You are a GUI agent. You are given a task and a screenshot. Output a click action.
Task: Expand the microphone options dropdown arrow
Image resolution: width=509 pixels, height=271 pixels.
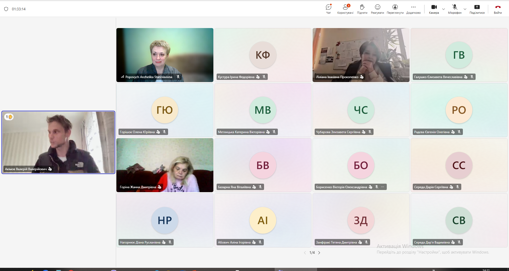(465, 9)
